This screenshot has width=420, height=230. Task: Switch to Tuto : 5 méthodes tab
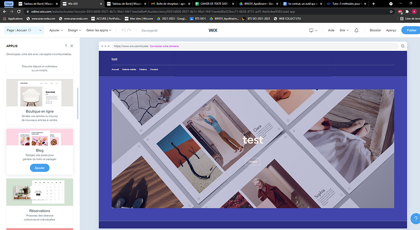(347, 4)
